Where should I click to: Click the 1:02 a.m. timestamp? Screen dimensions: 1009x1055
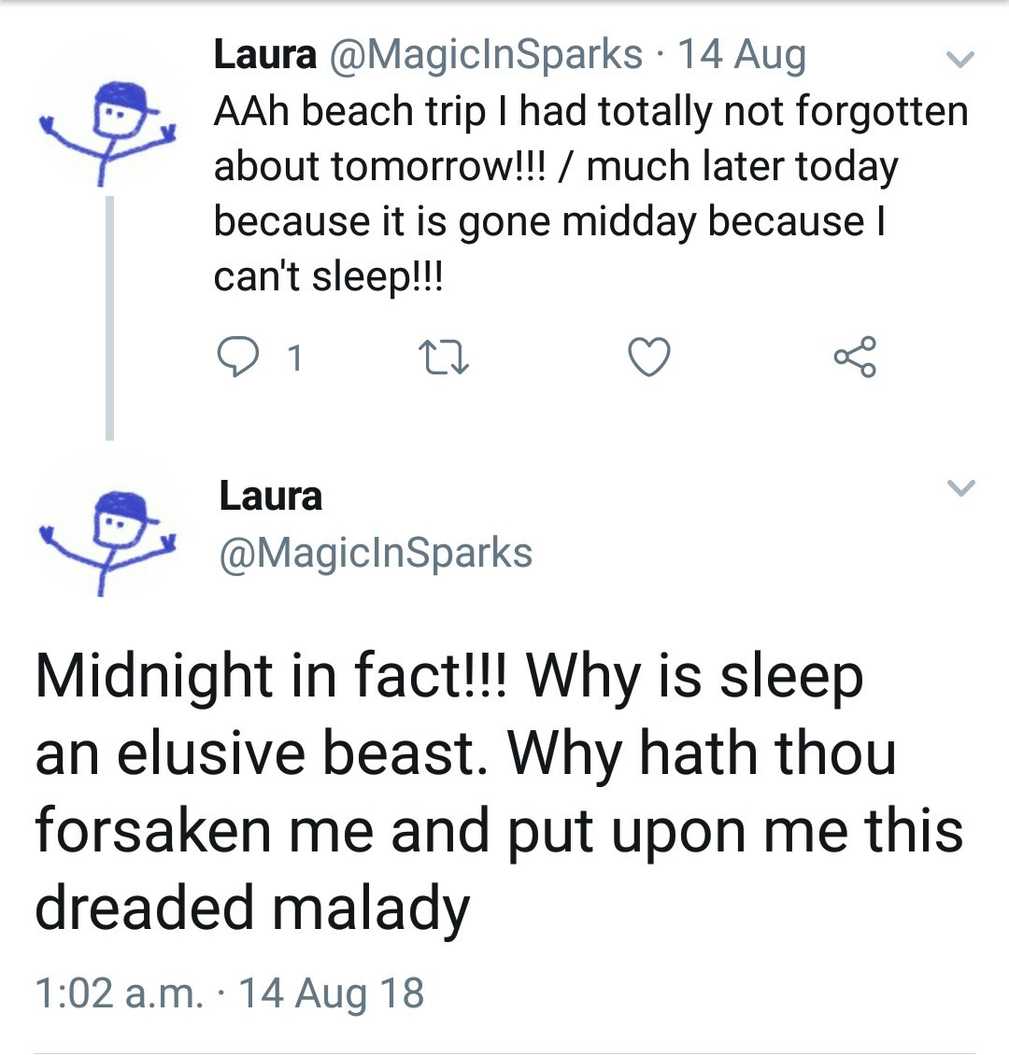(119, 992)
